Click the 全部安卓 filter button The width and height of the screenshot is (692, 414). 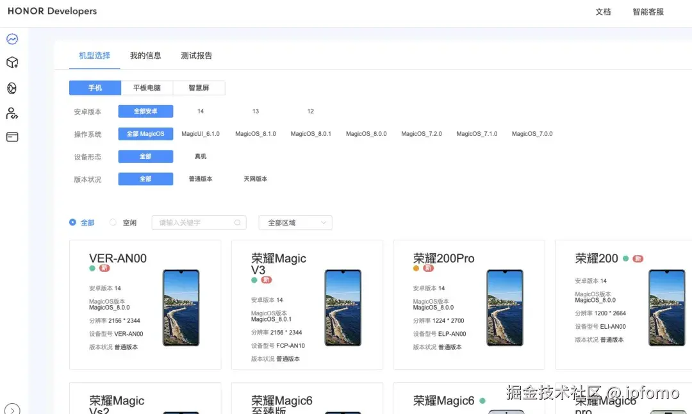(145, 111)
